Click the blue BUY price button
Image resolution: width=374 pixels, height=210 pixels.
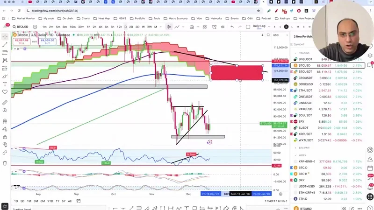[47, 41]
